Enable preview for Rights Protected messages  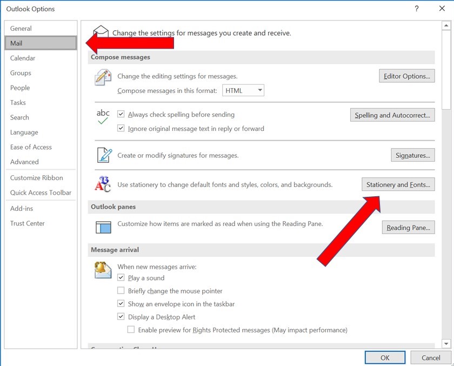coord(131,330)
